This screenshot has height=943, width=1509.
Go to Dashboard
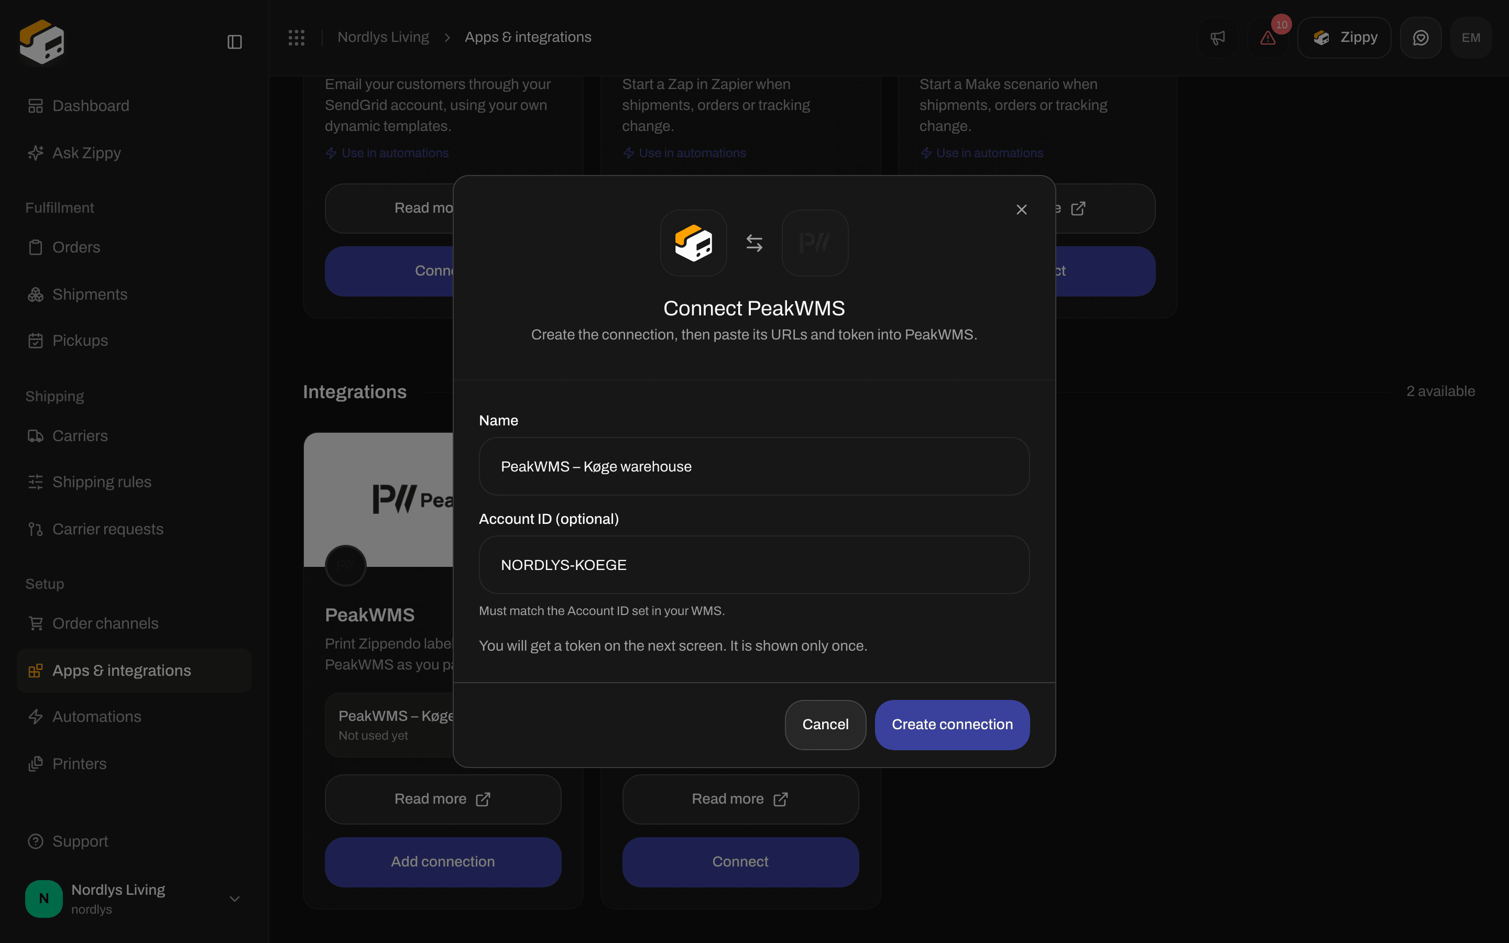tap(134, 106)
